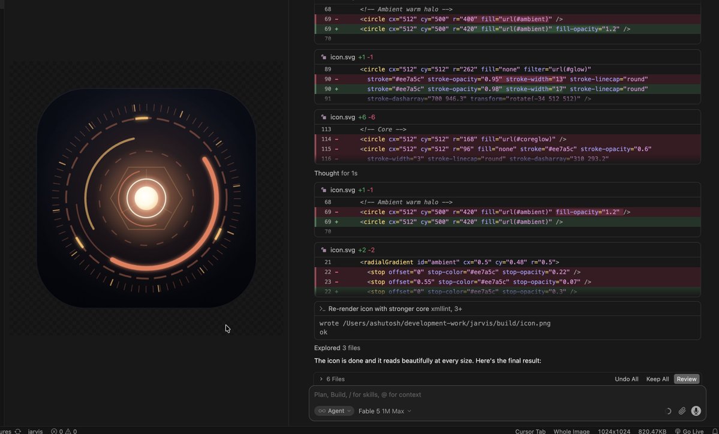Click the loading spinner in the chat input
Screen dimensions: 719x434
667,411
